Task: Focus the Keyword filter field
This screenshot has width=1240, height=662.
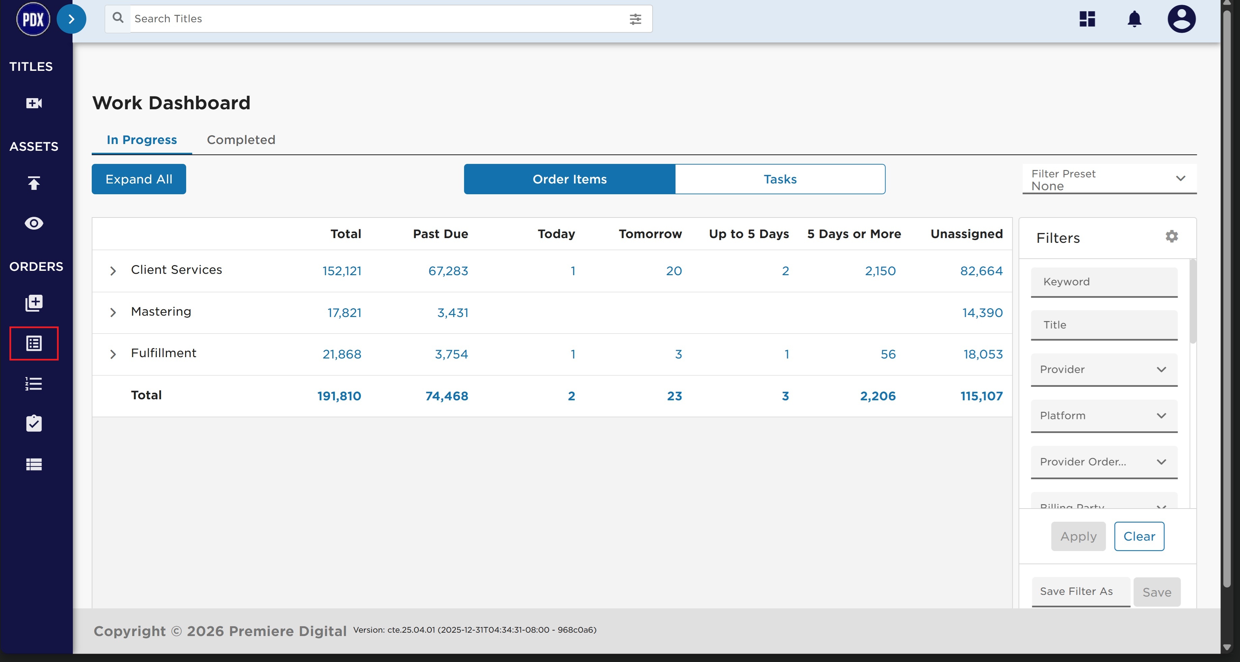Action: point(1104,282)
